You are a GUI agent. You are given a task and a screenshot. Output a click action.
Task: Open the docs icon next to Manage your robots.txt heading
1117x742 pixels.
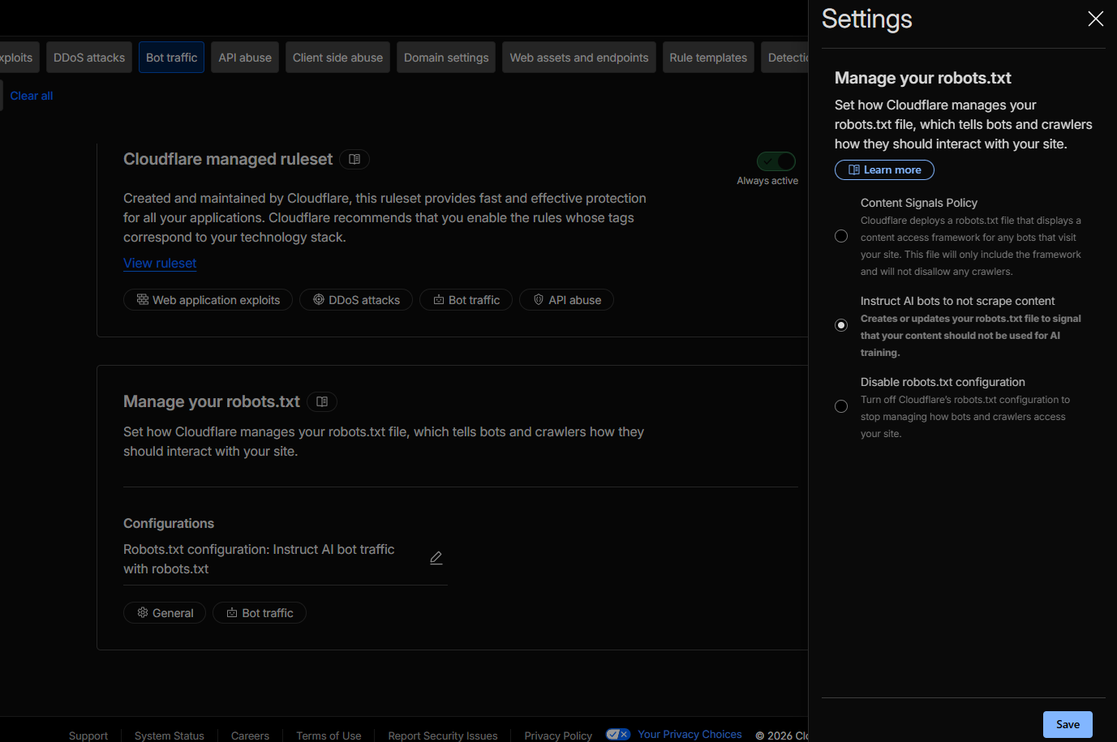(322, 402)
